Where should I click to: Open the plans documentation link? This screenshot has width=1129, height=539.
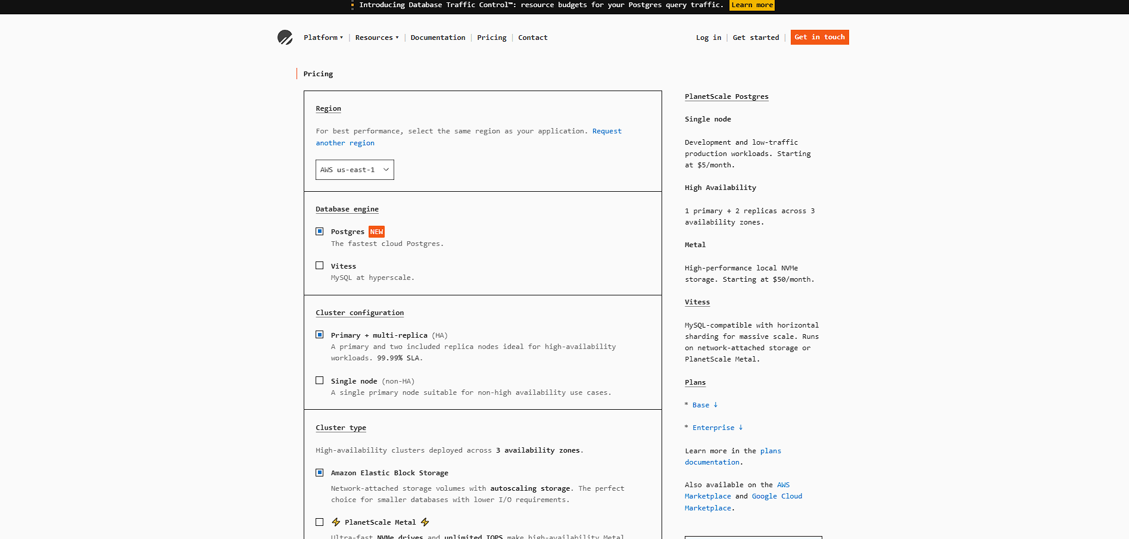pos(733,457)
